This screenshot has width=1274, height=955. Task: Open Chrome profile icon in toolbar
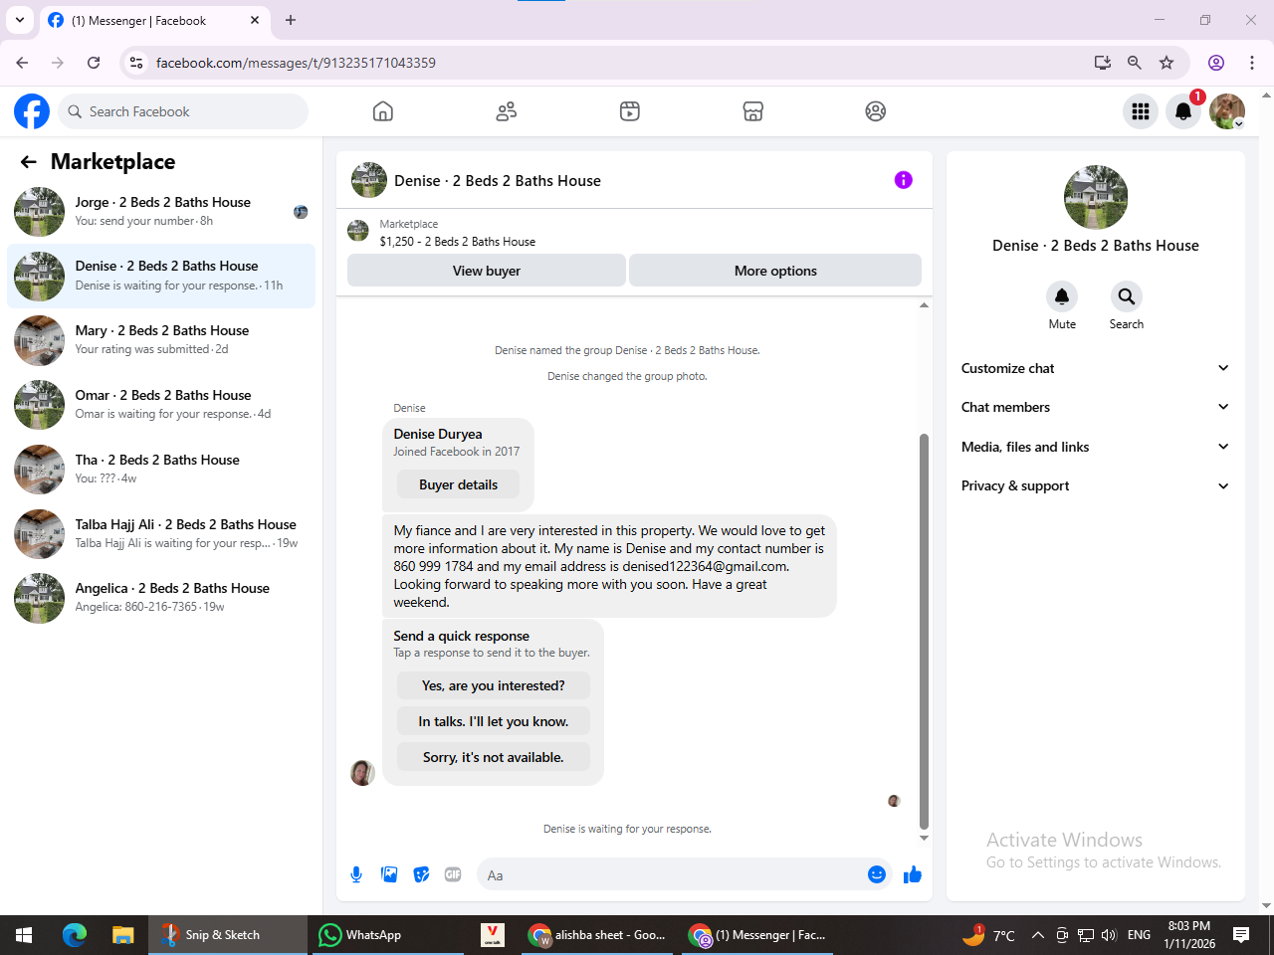1216,63
